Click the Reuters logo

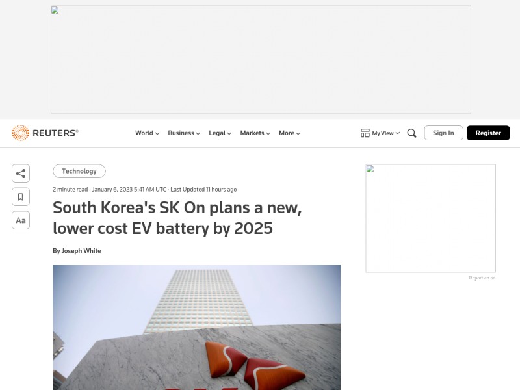(45, 133)
